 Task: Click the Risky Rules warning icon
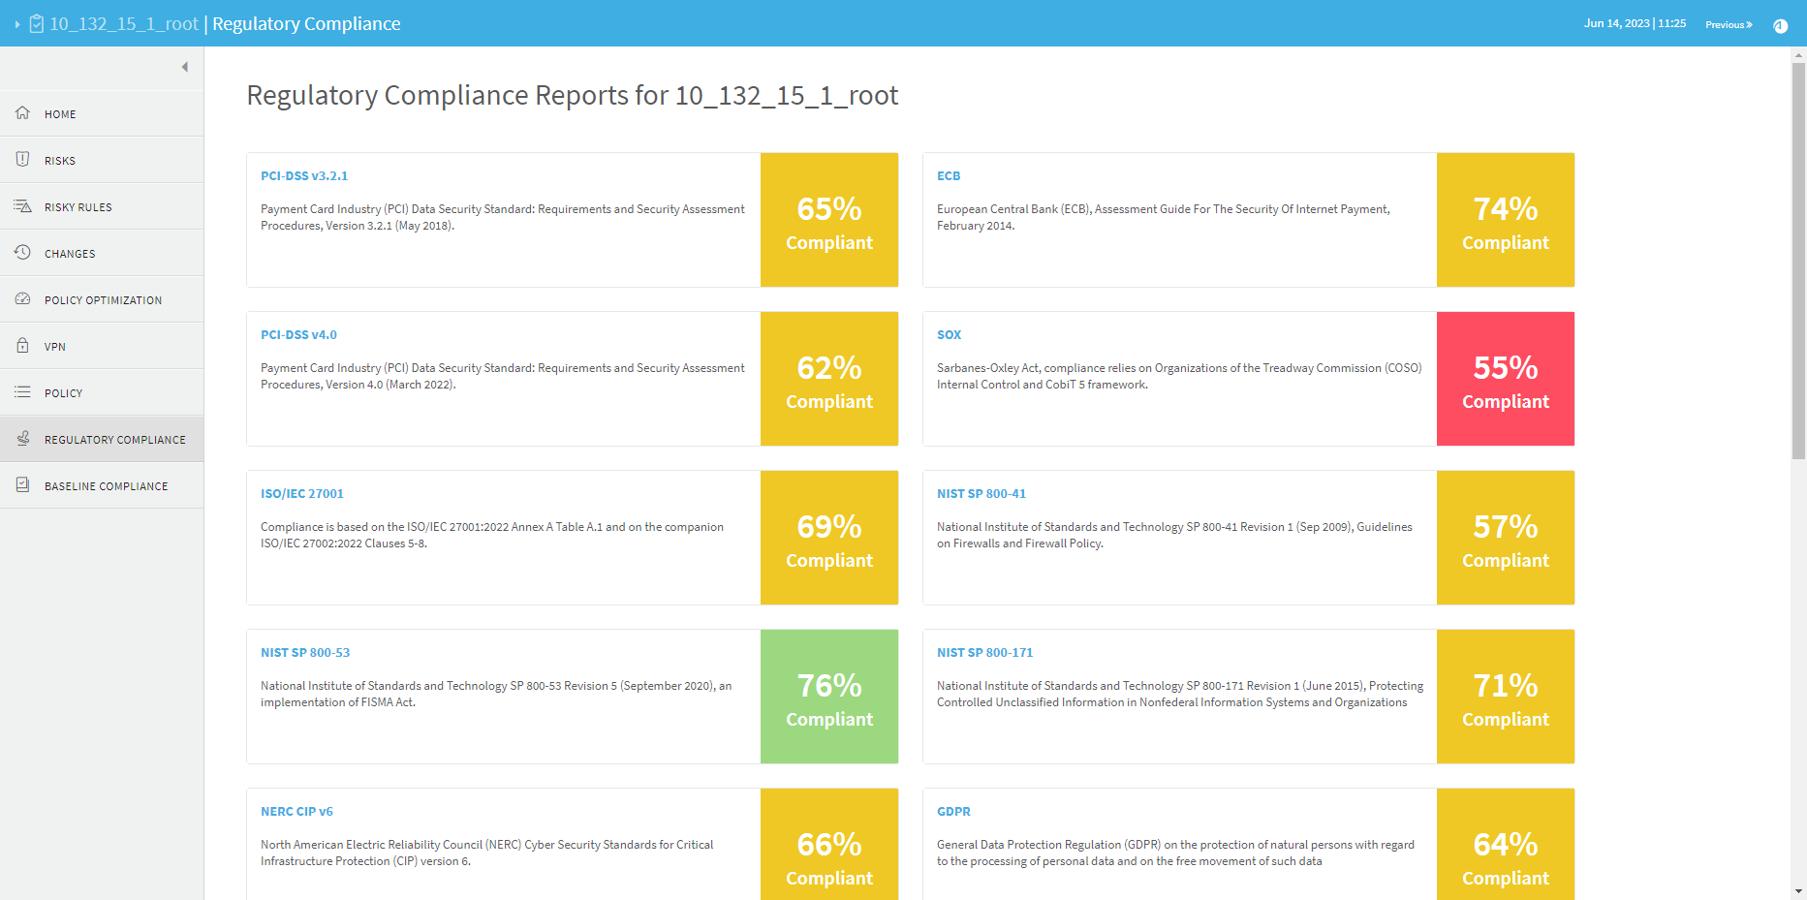22,206
